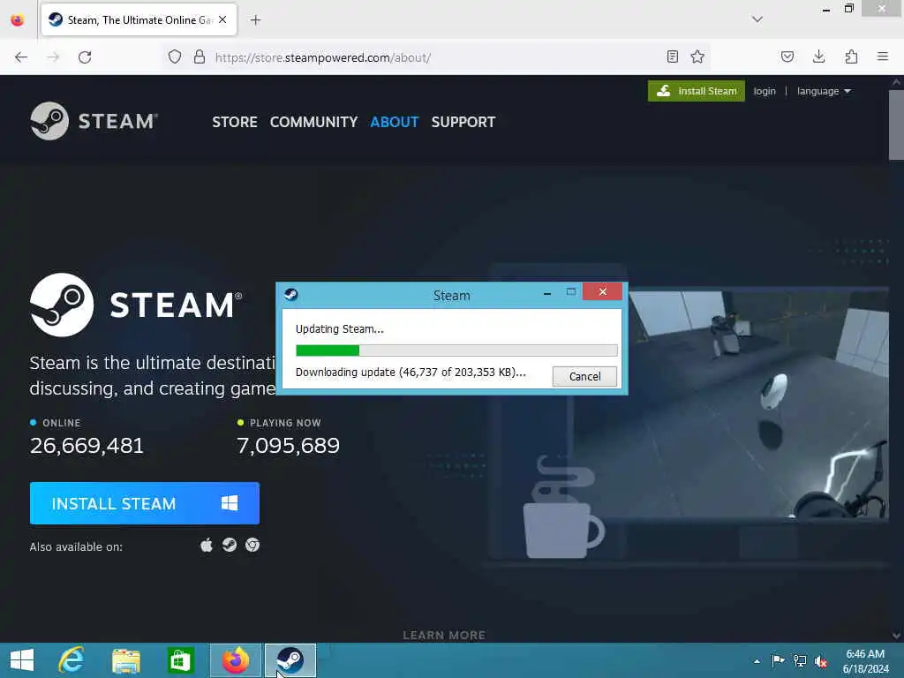Bookmark this page with the star icon
The width and height of the screenshot is (904, 678).
pos(697,57)
